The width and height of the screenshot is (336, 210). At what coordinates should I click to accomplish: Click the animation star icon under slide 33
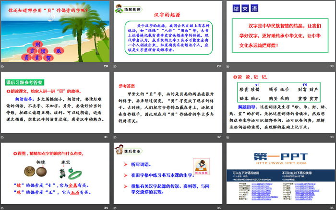click(228, 137)
